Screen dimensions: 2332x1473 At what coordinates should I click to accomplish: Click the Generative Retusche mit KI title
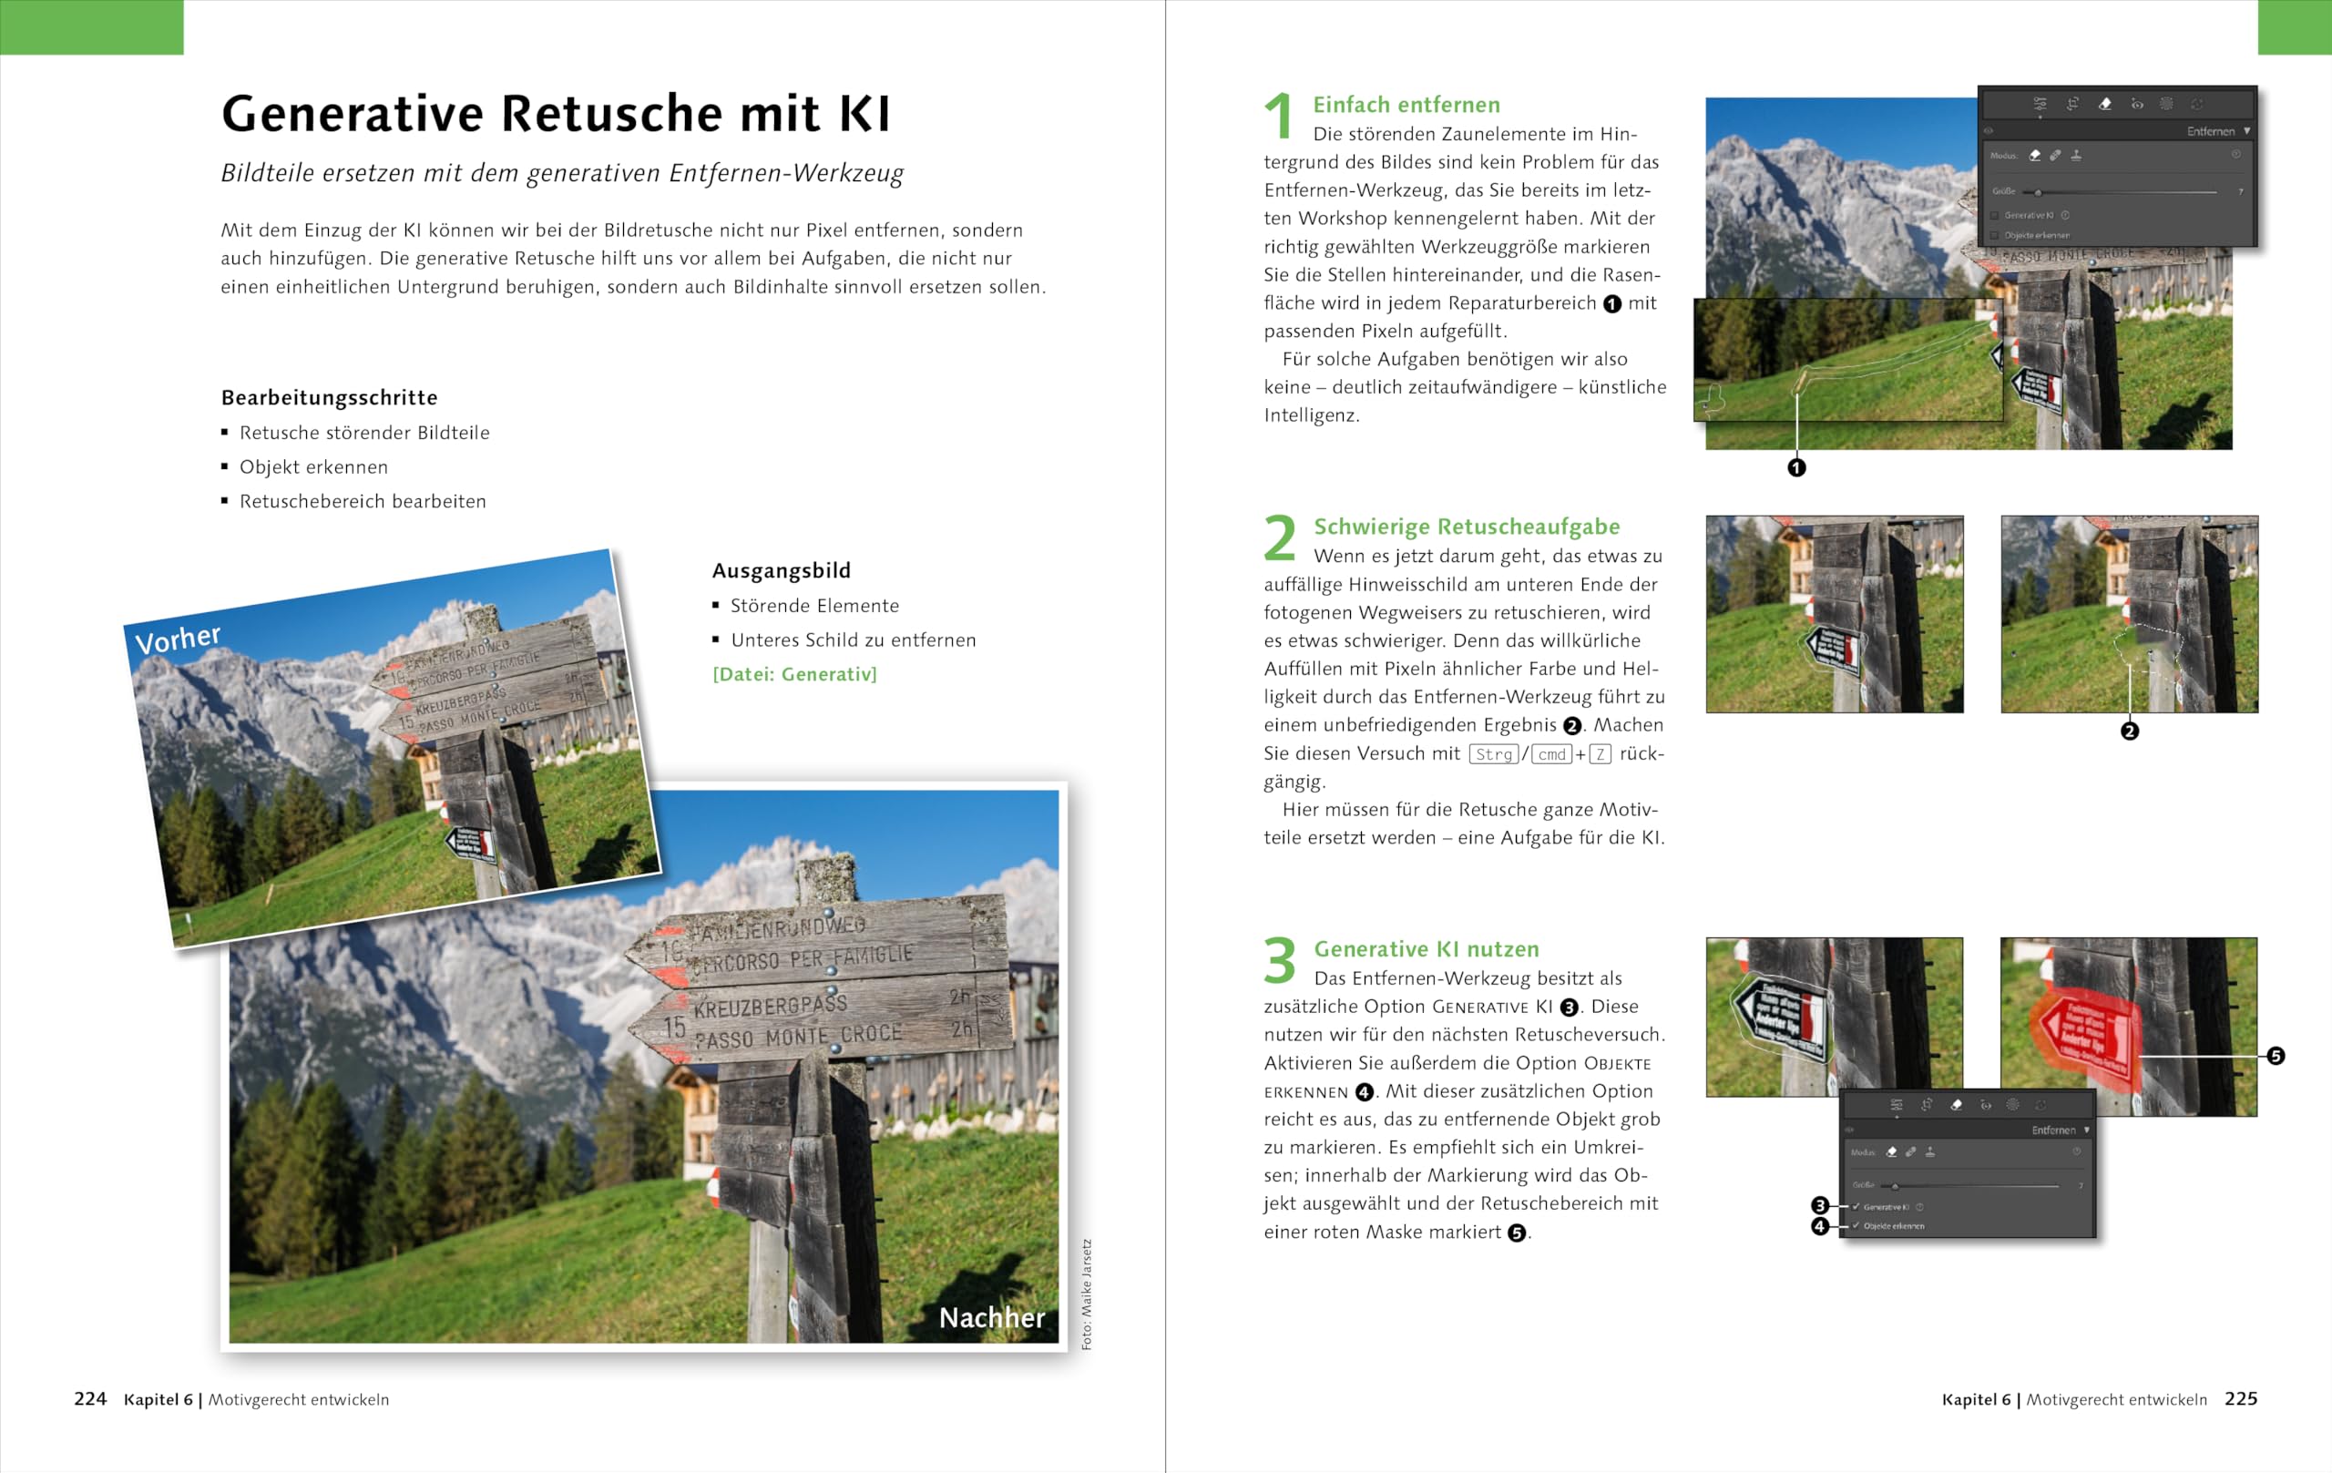[556, 113]
